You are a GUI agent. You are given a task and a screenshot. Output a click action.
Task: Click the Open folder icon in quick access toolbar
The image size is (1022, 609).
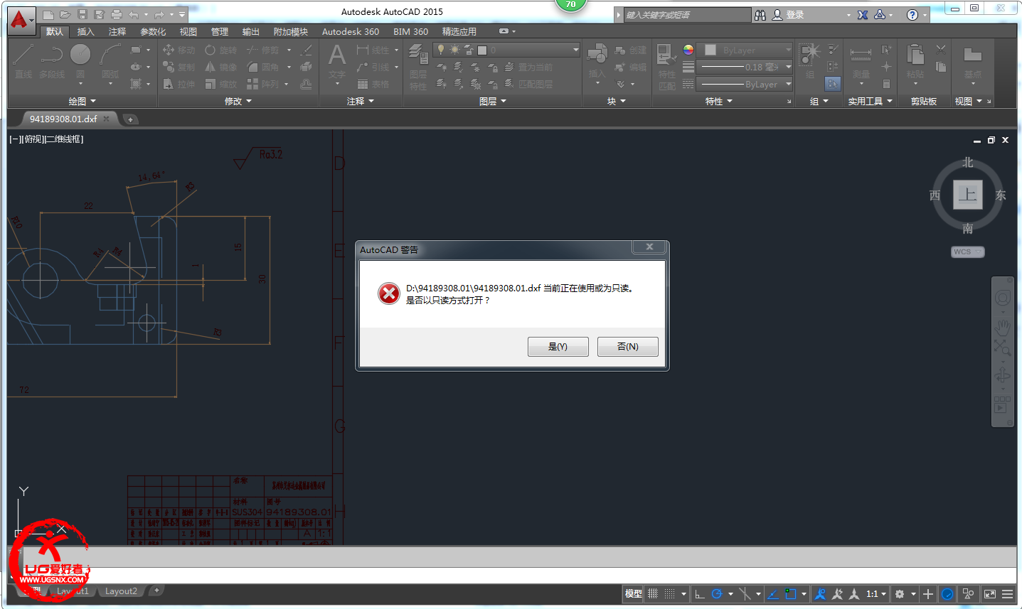(65, 14)
